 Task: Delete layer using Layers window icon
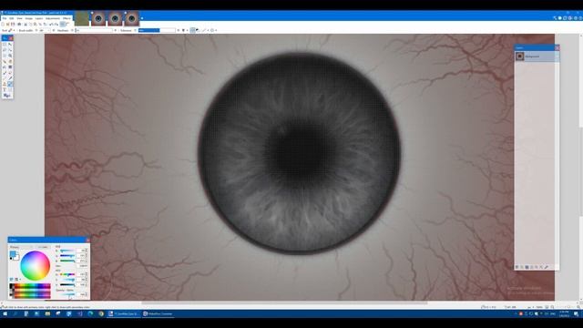pos(522,267)
